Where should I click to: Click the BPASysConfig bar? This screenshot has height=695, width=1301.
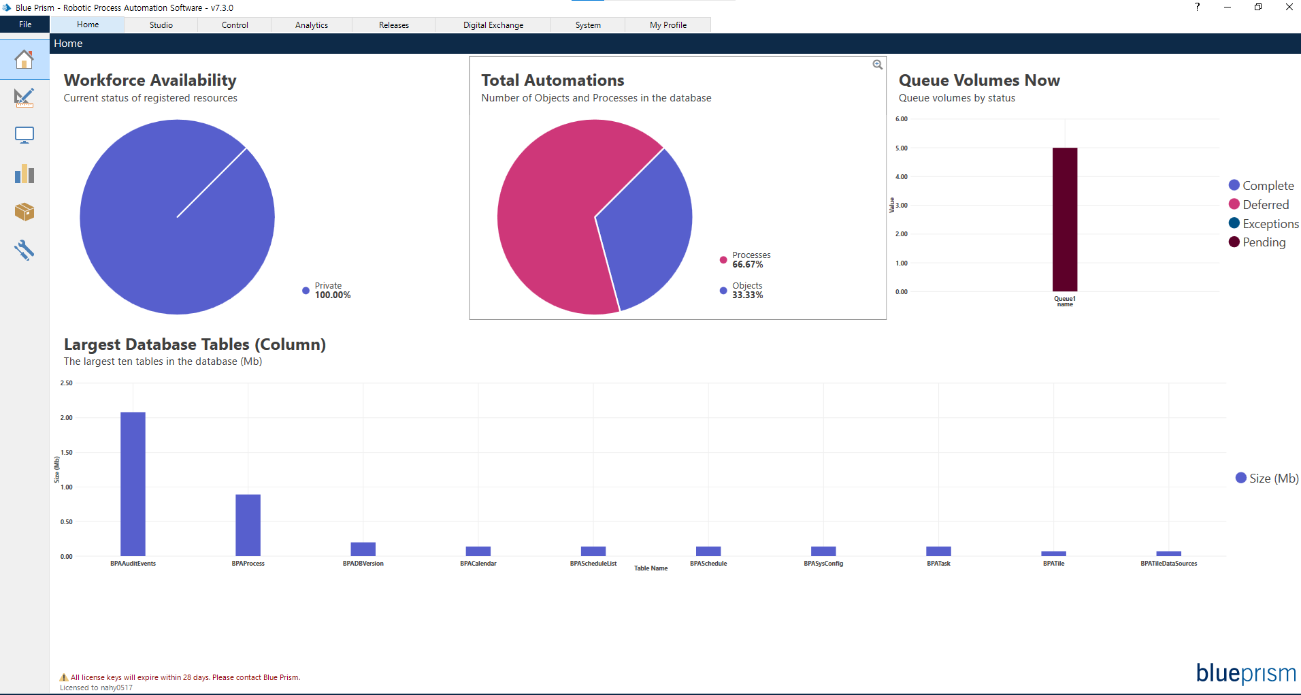(x=823, y=551)
